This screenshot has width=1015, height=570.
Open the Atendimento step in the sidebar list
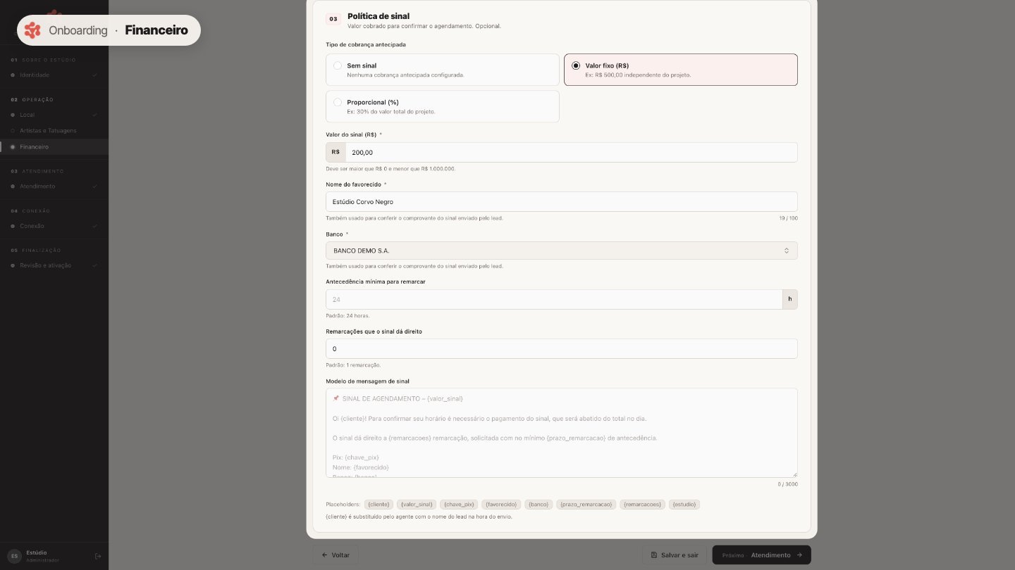[54, 186]
